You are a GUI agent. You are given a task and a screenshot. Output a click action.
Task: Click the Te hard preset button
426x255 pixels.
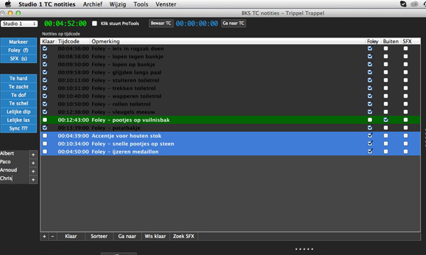tap(18, 79)
